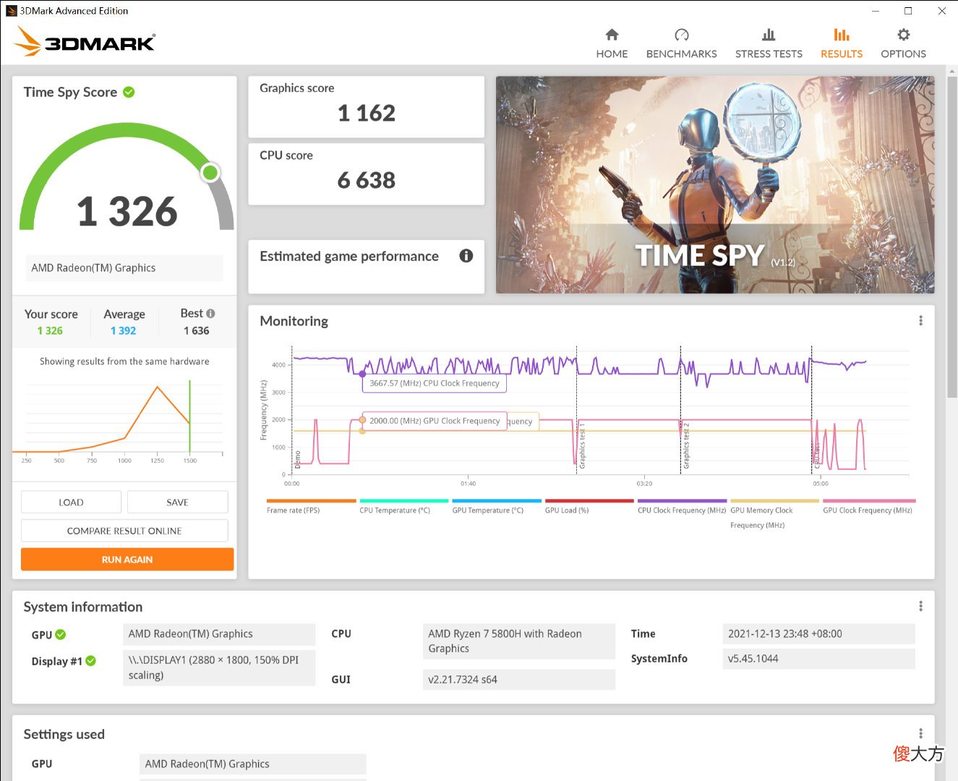
Task: Click the SAVE button
Action: (x=177, y=502)
